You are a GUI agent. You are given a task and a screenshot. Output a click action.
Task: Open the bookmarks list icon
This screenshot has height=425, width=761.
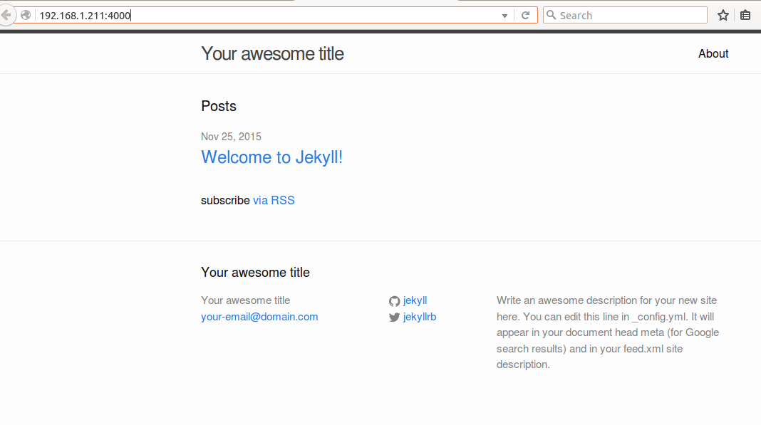pos(745,16)
